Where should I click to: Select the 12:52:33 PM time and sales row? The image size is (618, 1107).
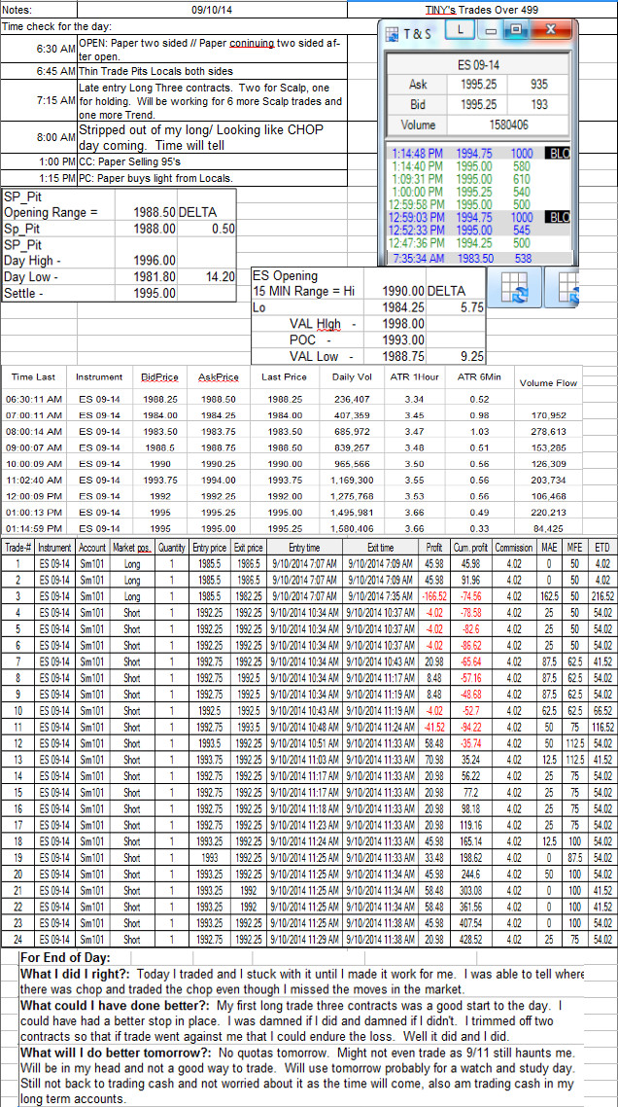click(480, 230)
